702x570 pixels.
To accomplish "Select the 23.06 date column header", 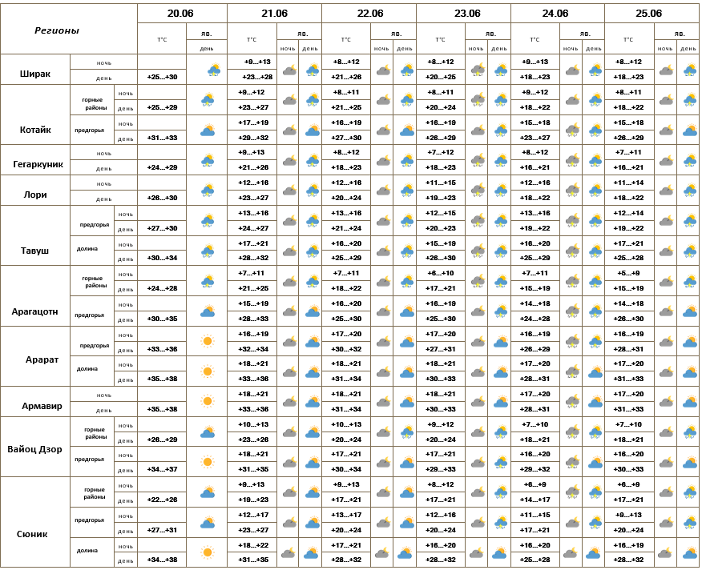I will point(467,14).
